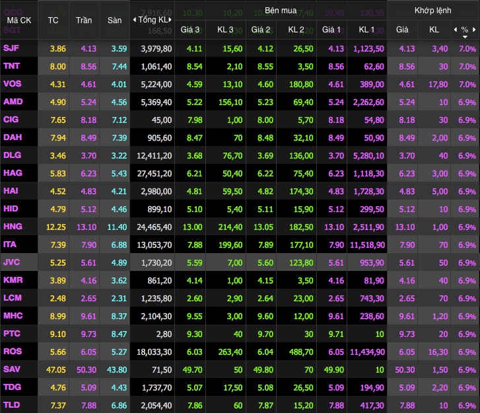480x413 pixels.
Task: Open stock symbol ROS
Action: [13, 351]
